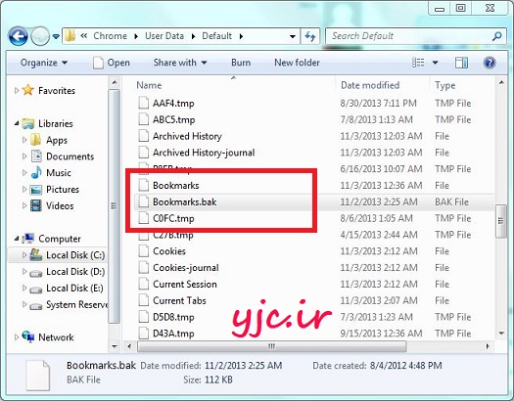Toggle the preview pane icon
The image size is (514, 401).
461,63
